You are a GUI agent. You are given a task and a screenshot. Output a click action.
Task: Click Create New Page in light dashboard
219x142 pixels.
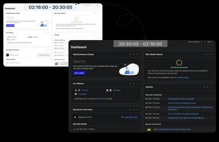pos(43,55)
